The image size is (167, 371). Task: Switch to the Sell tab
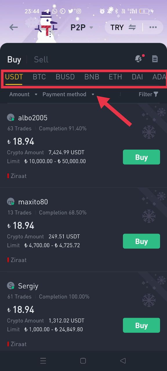pyautogui.click(x=41, y=59)
